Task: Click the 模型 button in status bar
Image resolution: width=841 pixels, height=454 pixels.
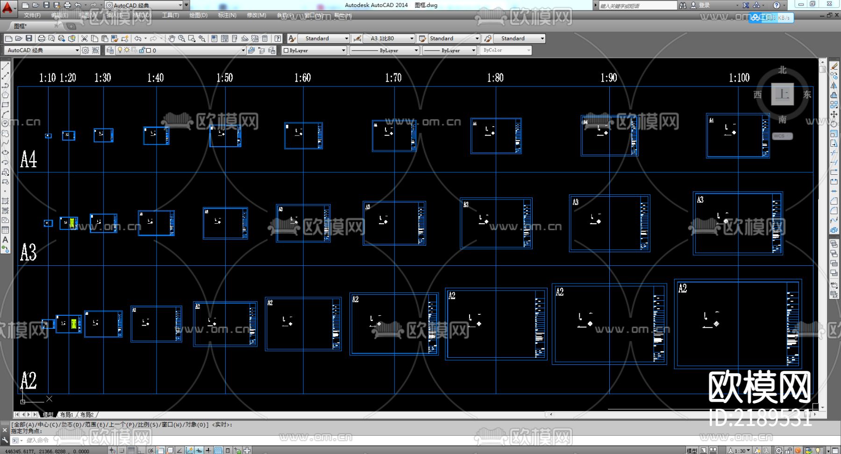Action: coord(691,450)
